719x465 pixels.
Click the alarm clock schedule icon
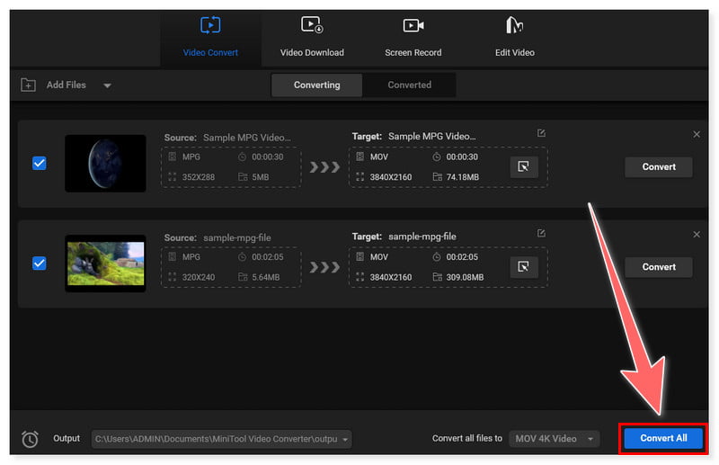click(x=30, y=439)
